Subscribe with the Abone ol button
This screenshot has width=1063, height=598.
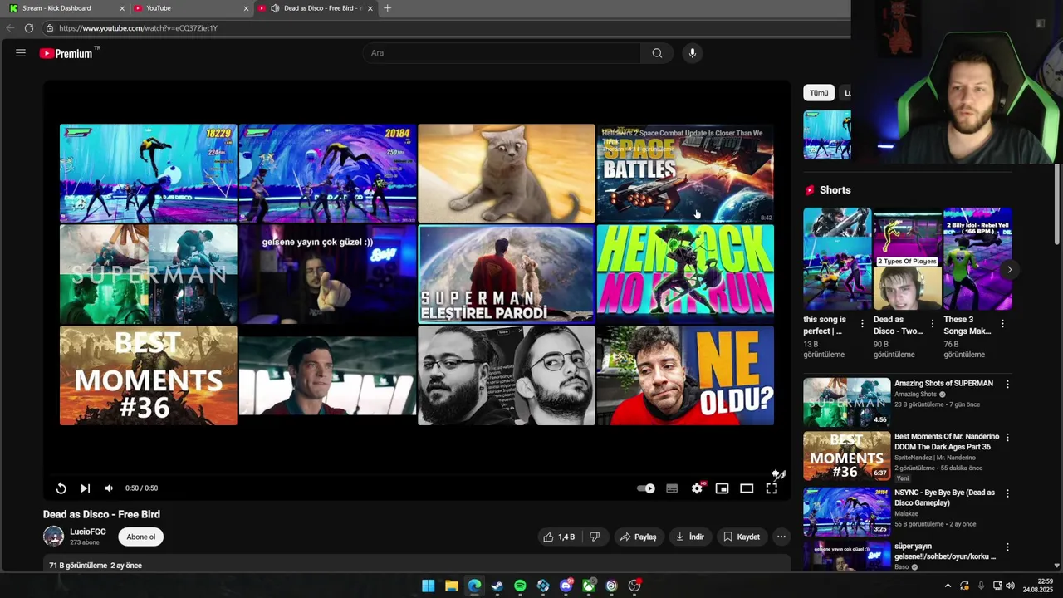click(x=140, y=537)
